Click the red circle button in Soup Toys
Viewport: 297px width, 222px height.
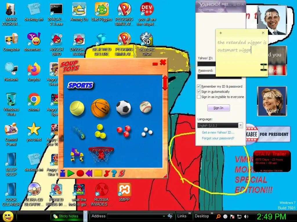[80, 173]
